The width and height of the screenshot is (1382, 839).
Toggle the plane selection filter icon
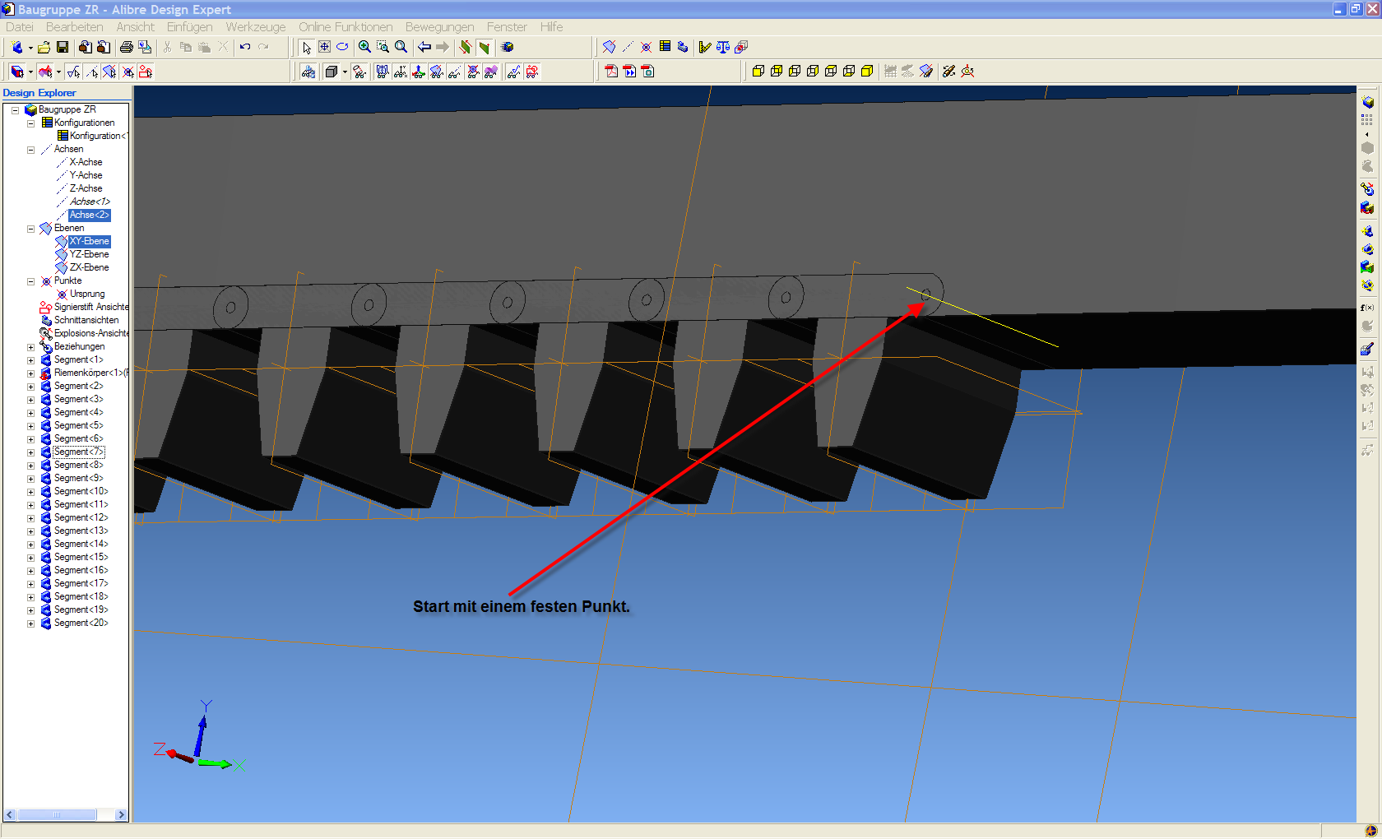tap(109, 72)
